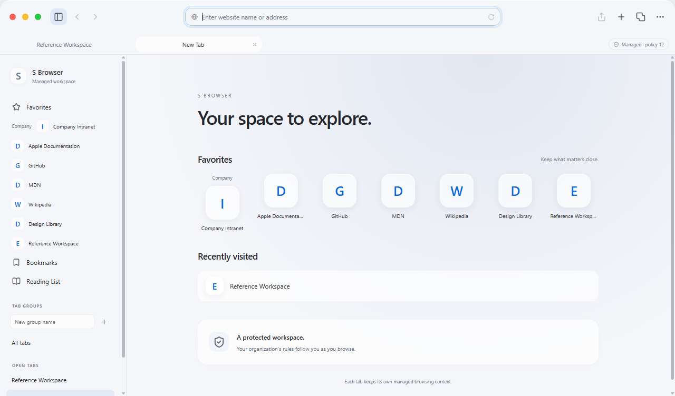Screen dimensions: 675x396
Task: Click 'Your space to explore.' headline
Action: click(285, 118)
